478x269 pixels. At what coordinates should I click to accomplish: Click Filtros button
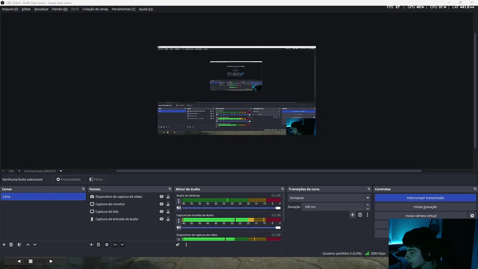point(96,179)
